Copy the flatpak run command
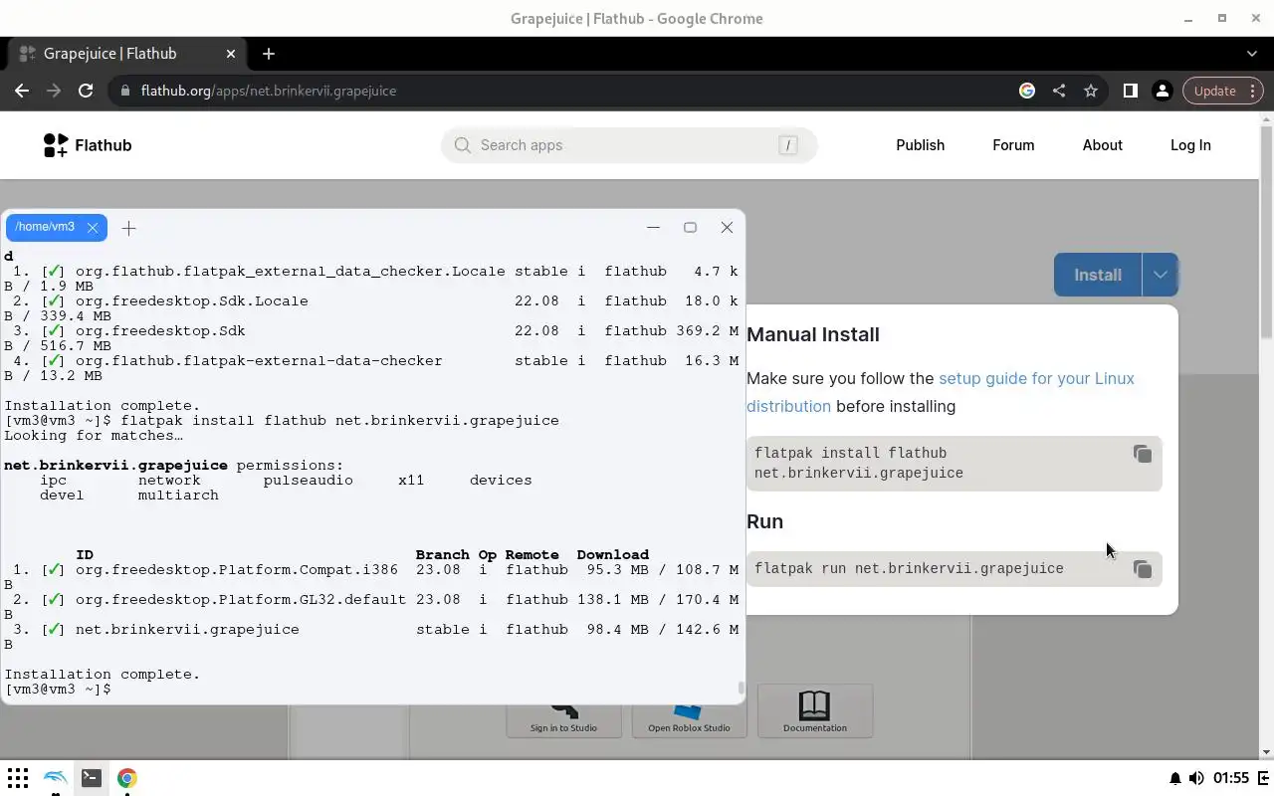 pos(1142,569)
